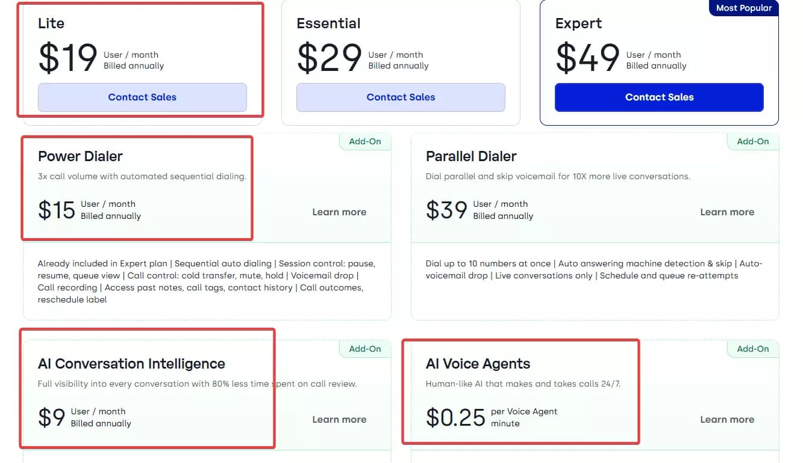Select the Expert plan title
803x463 pixels.
pos(578,23)
